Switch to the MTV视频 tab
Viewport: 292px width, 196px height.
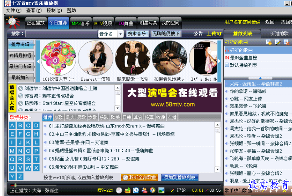103,23
